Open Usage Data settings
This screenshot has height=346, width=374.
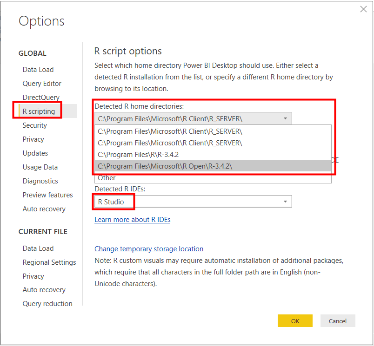coord(40,167)
